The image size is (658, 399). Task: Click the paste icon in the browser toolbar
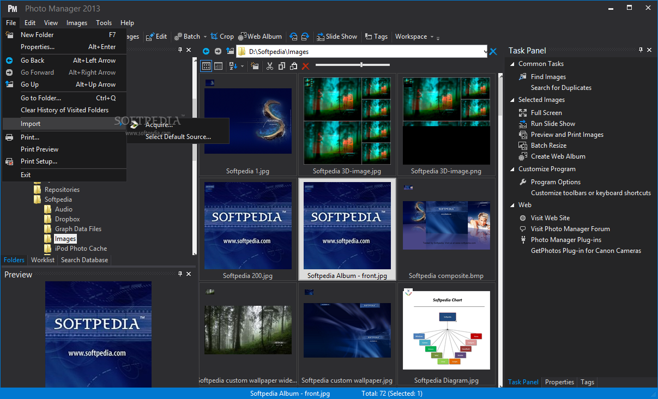[x=294, y=66]
